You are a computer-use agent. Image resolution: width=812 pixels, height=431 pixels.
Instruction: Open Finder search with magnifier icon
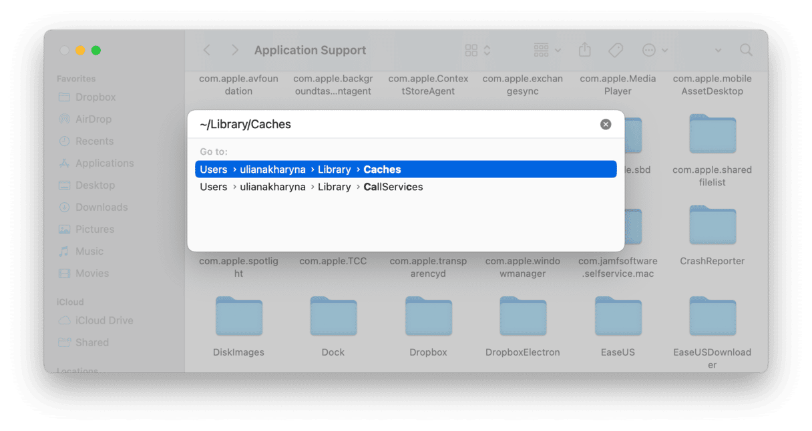(x=746, y=50)
